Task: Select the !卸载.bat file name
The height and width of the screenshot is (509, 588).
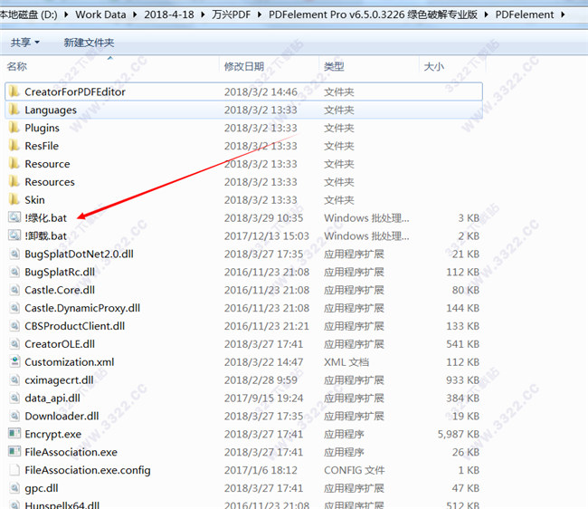Action: point(46,235)
